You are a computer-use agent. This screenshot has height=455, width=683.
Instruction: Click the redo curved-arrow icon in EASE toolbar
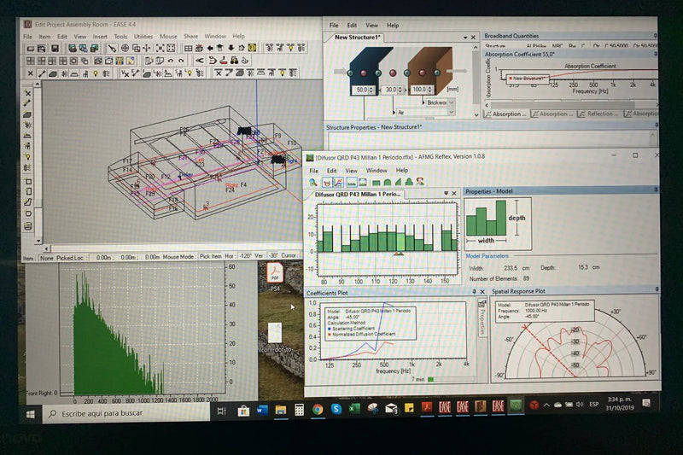click(181, 61)
